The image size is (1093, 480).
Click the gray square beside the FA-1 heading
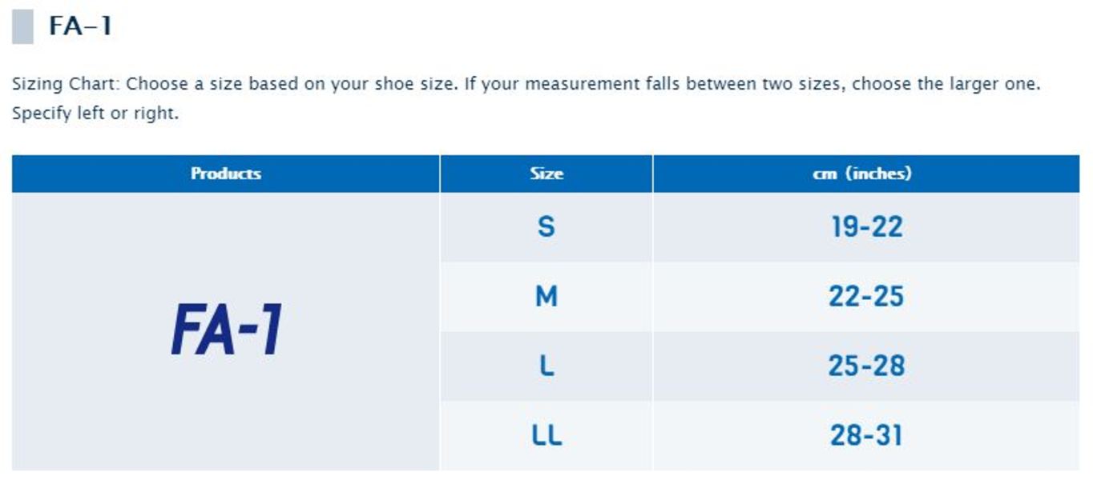point(22,26)
